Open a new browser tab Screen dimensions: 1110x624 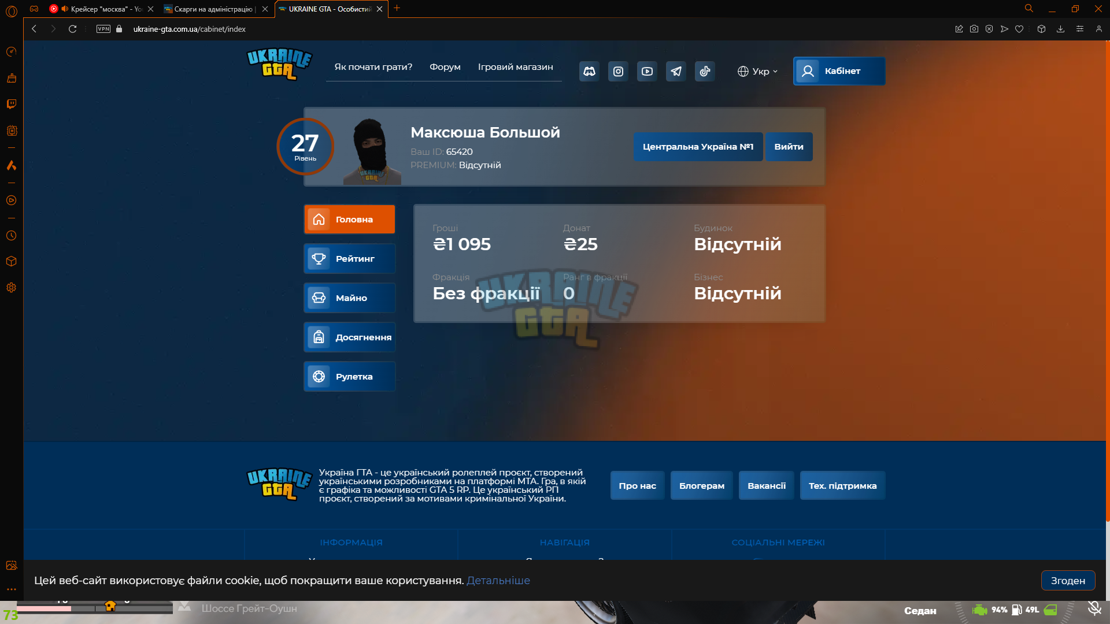pyautogui.click(x=397, y=9)
